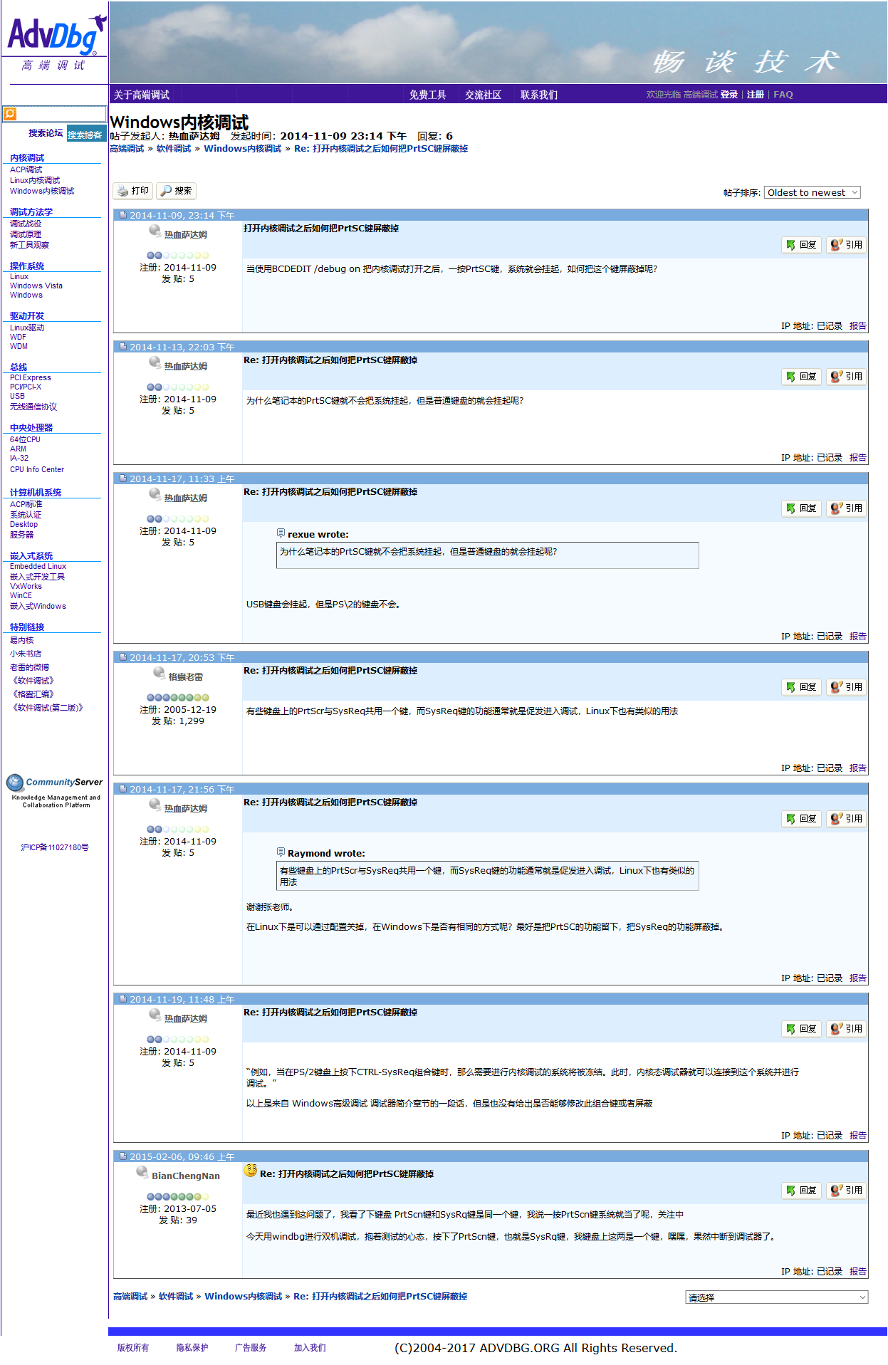Click 引用 on the 2014-11-09 post

coord(846,245)
